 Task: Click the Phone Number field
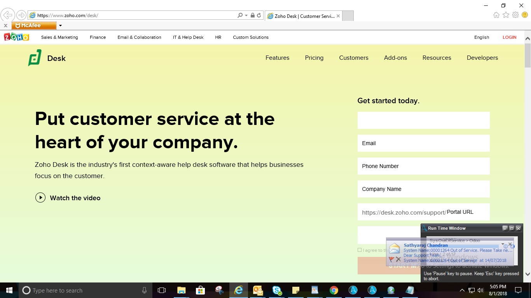[423, 166]
